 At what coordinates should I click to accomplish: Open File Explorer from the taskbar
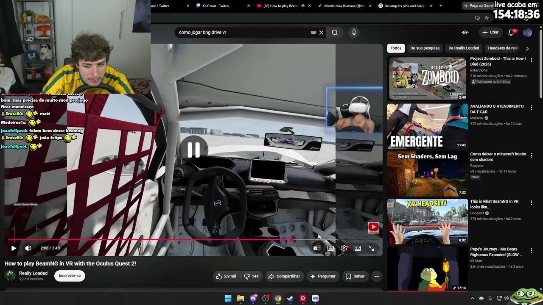(241, 298)
